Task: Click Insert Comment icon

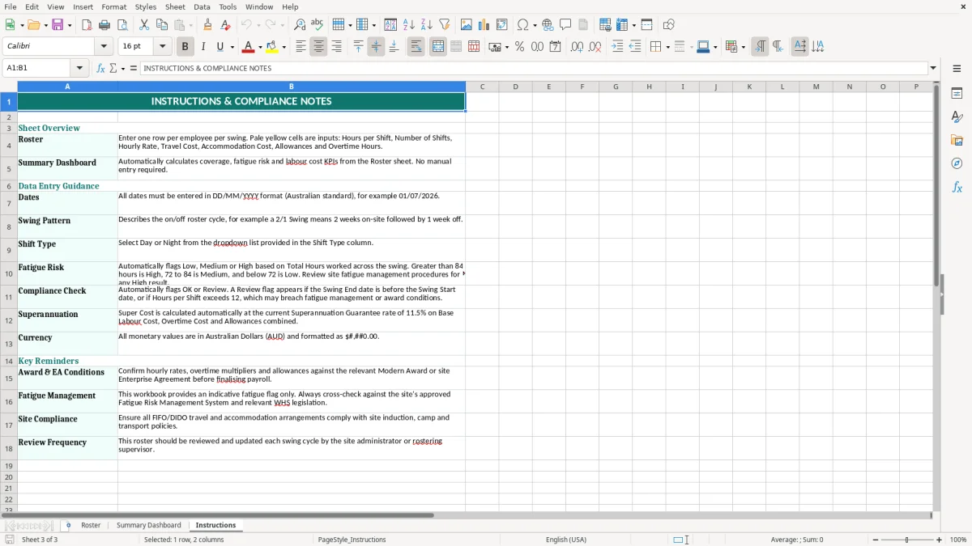Action: click(565, 25)
